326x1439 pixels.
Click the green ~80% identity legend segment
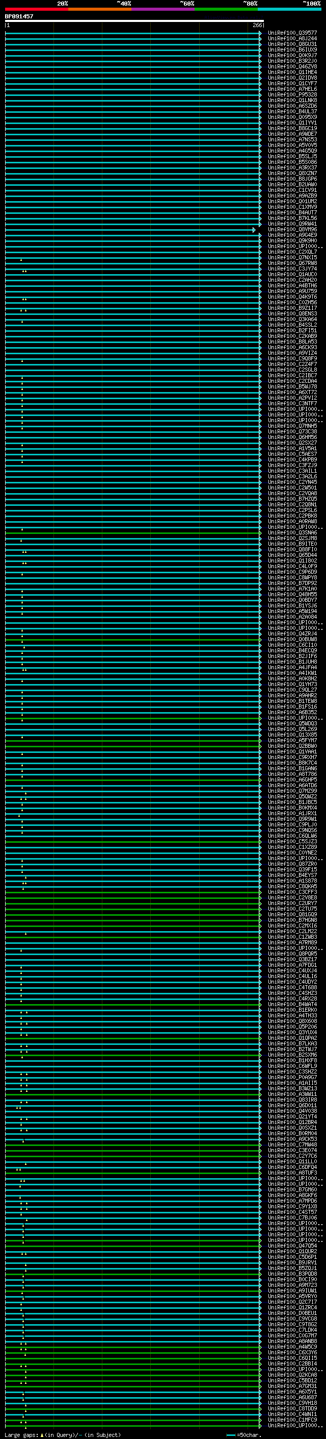226,9
